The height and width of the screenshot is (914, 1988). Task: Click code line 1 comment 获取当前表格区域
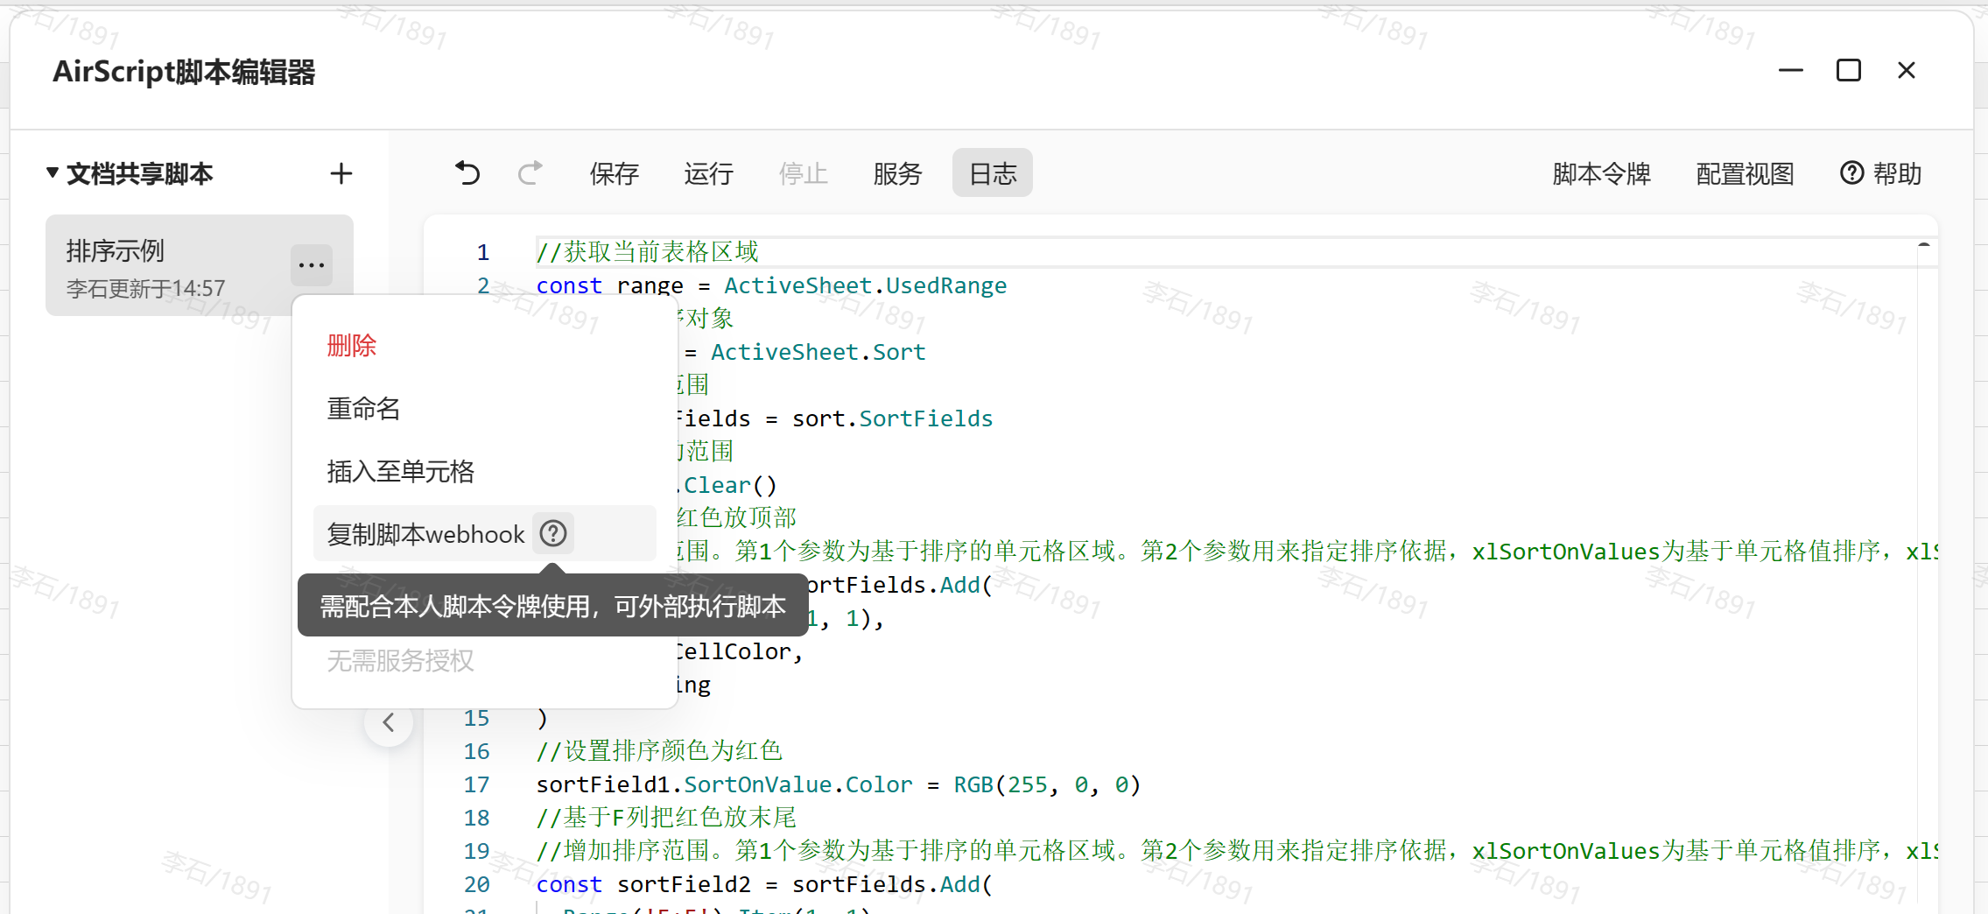(x=647, y=252)
